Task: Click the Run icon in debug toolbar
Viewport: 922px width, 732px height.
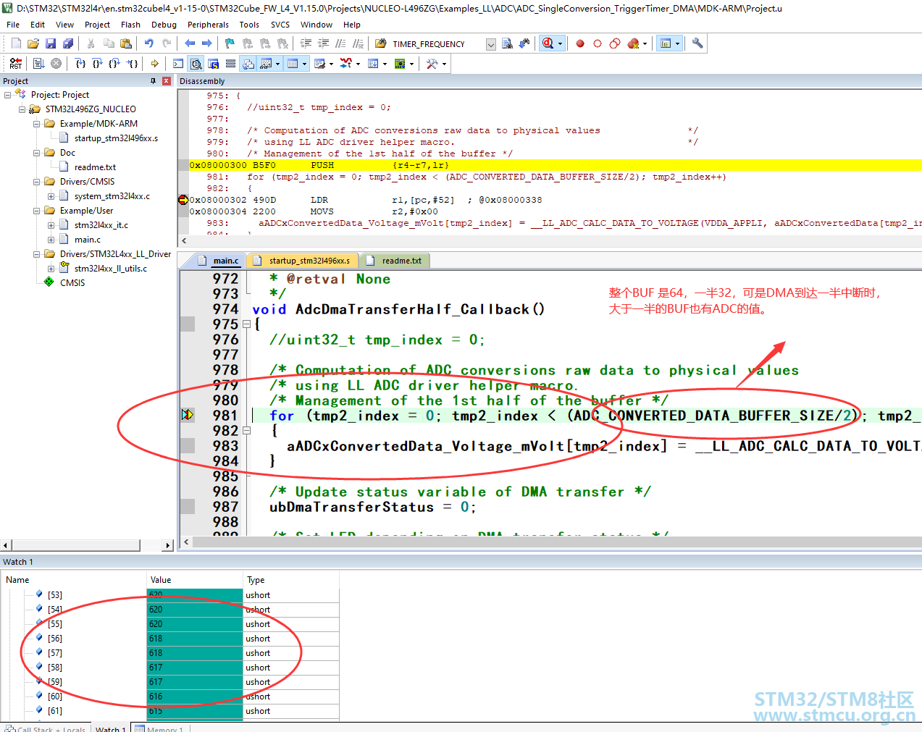Action: tap(38, 64)
